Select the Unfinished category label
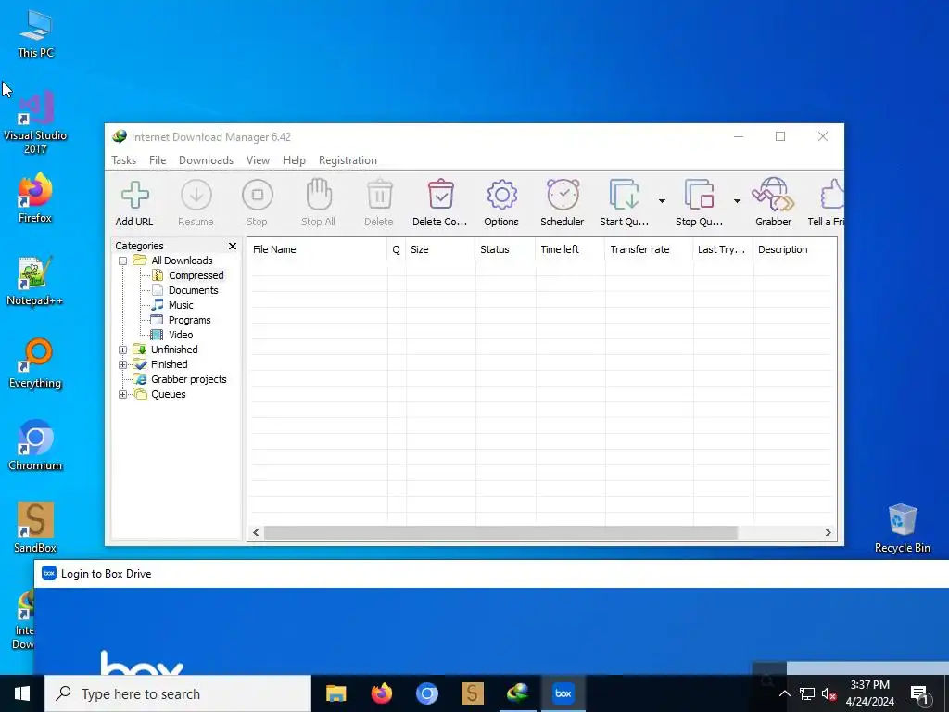This screenshot has width=949, height=712. tap(174, 350)
